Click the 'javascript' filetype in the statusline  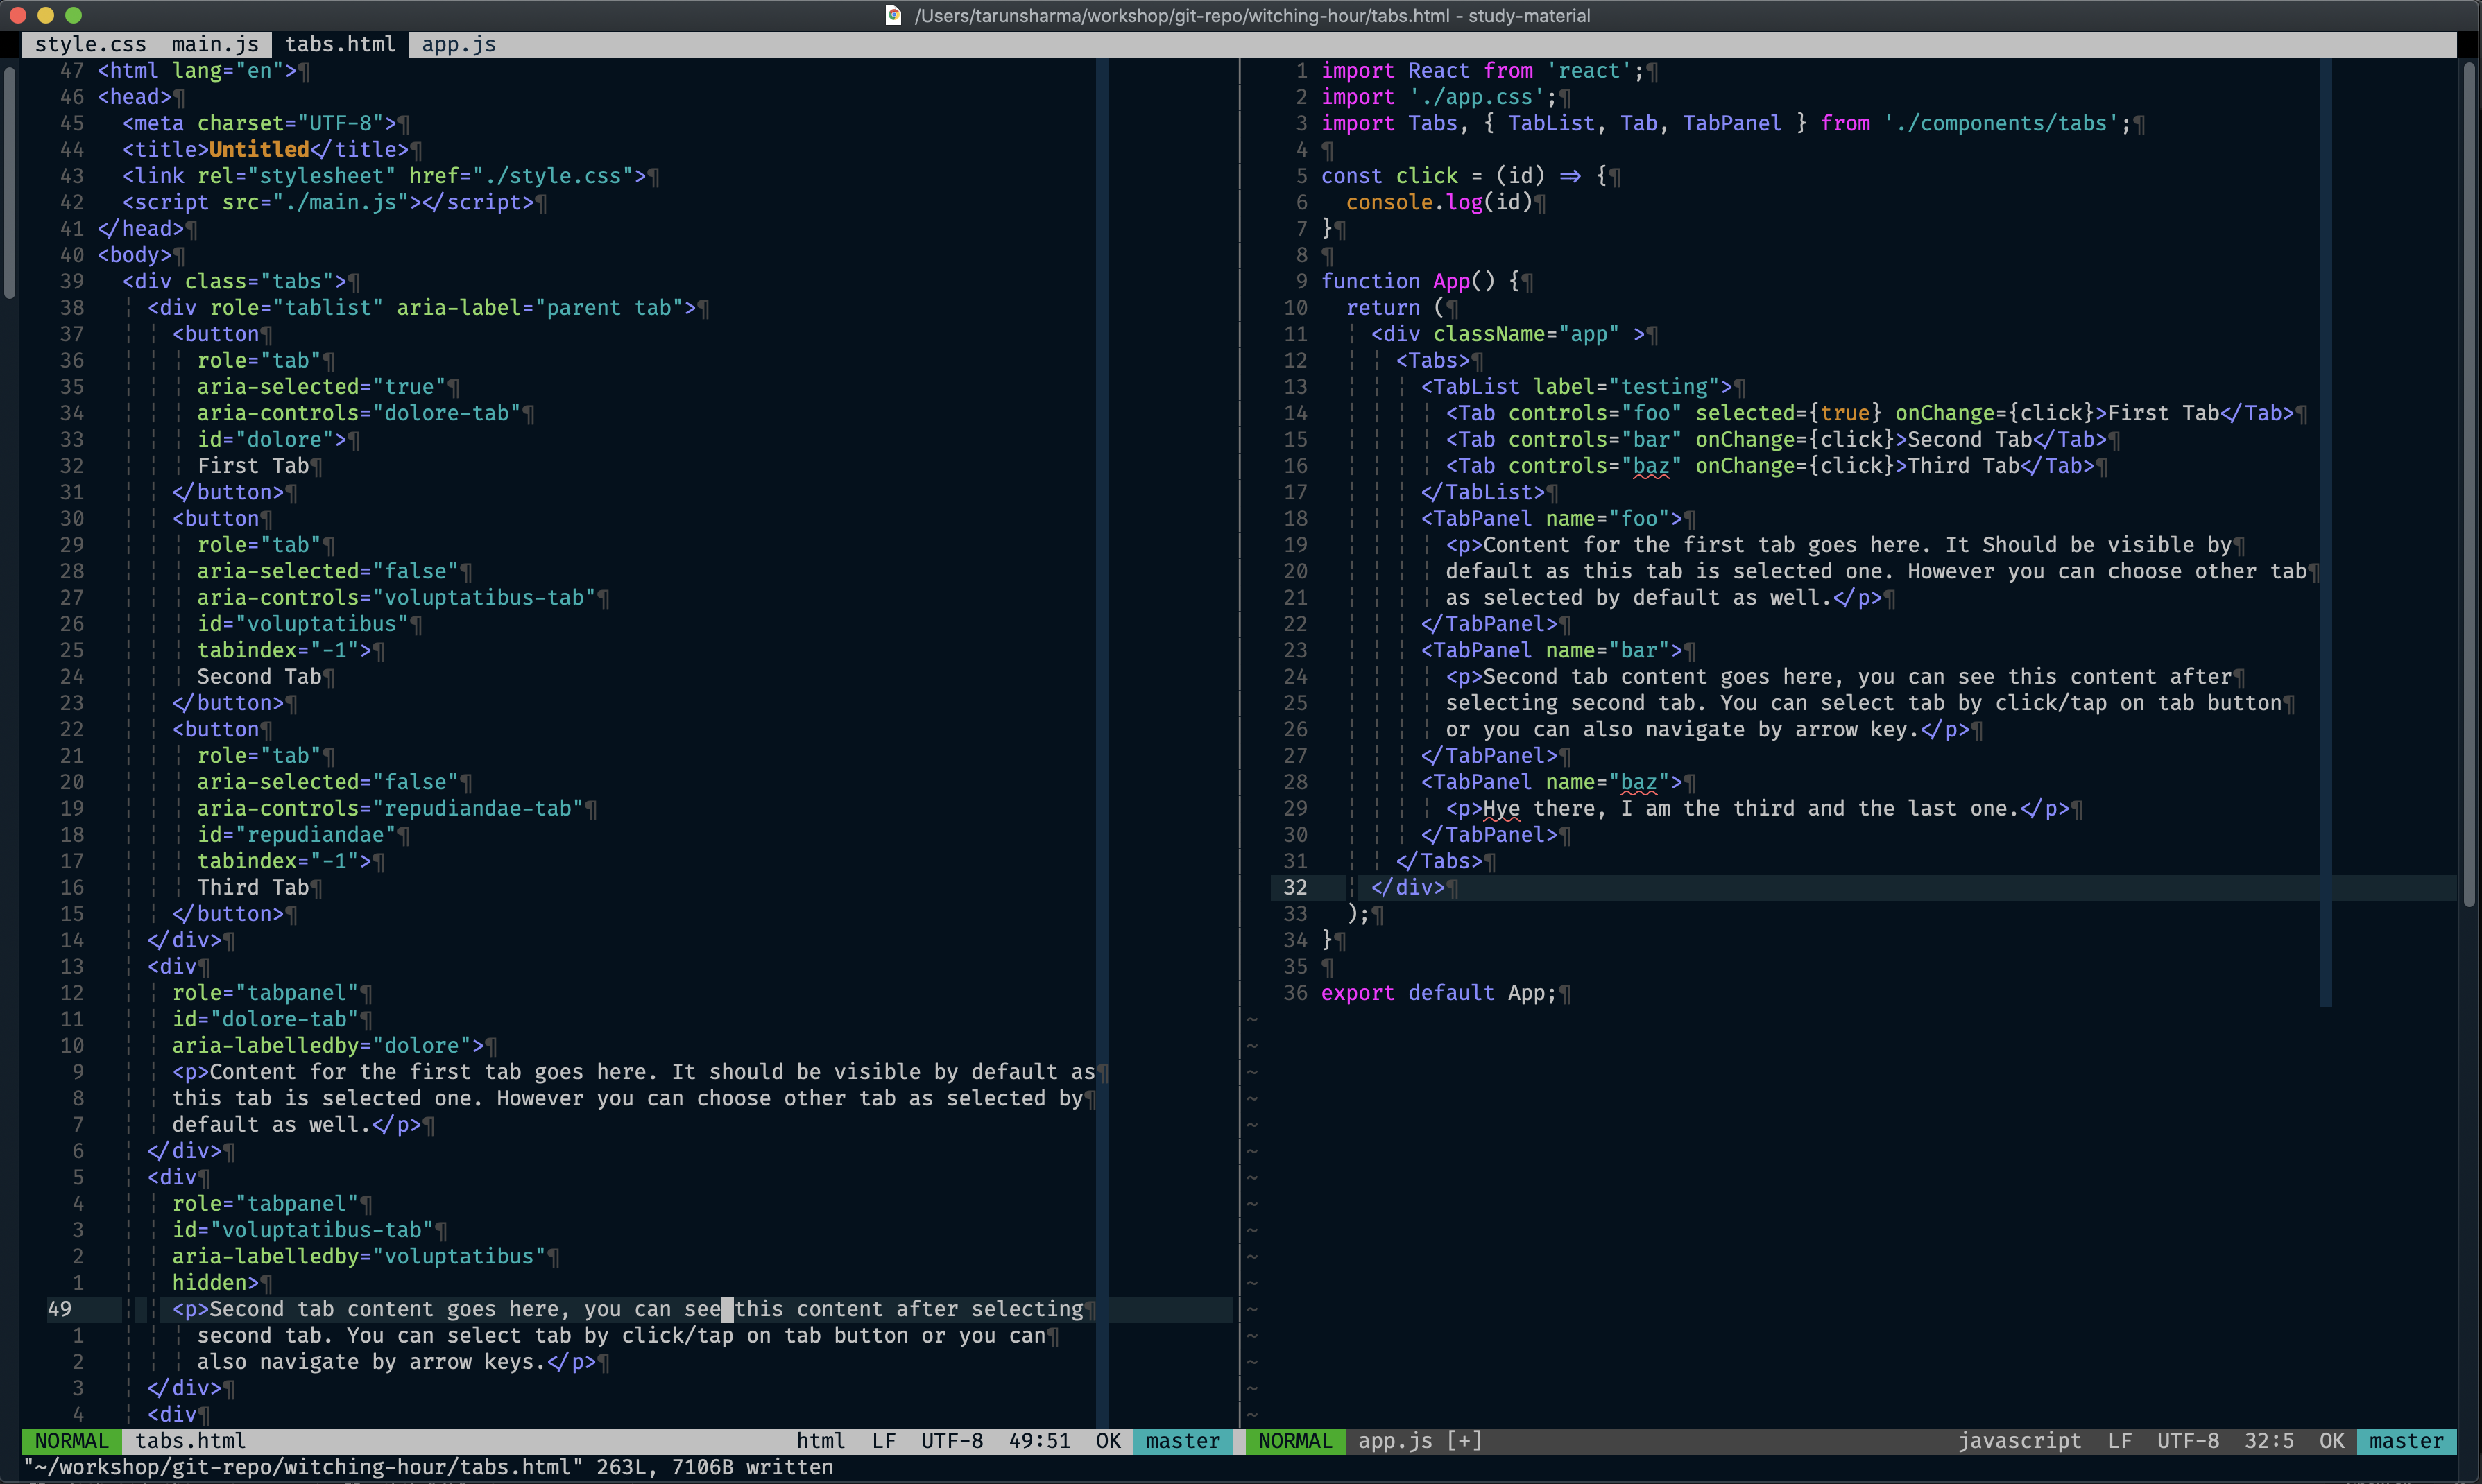(2020, 1441)
